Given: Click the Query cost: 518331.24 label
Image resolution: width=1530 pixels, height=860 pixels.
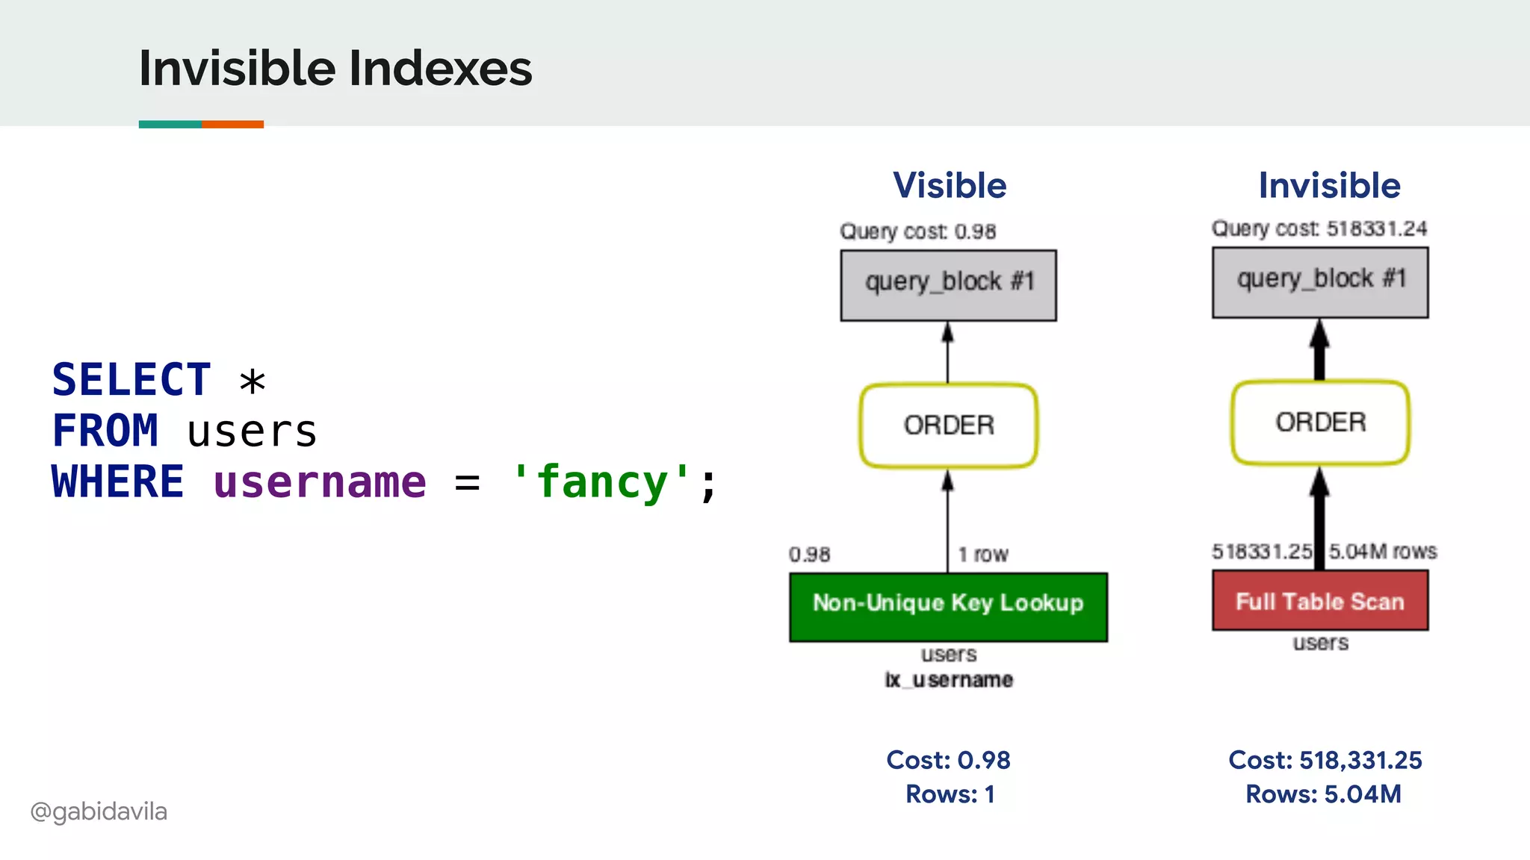Looking at the screenshot, I should click(1319, 228).
